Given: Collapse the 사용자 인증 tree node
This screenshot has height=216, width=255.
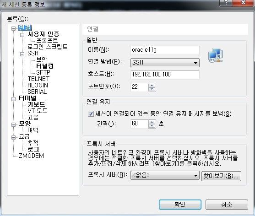Looking at the screenshot, I should pyautogui.click(x=22, y=35).
